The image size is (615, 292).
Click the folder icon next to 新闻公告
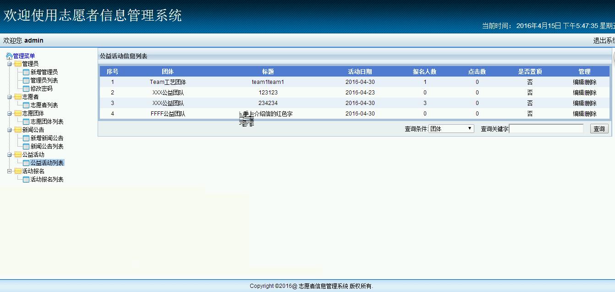17,130
